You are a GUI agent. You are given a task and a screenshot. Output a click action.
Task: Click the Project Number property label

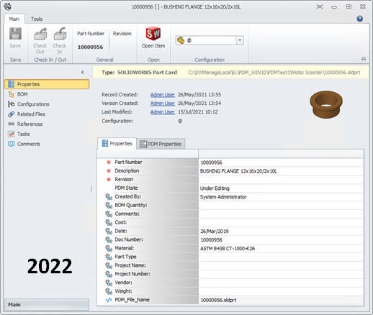click(x=132, y=274)
